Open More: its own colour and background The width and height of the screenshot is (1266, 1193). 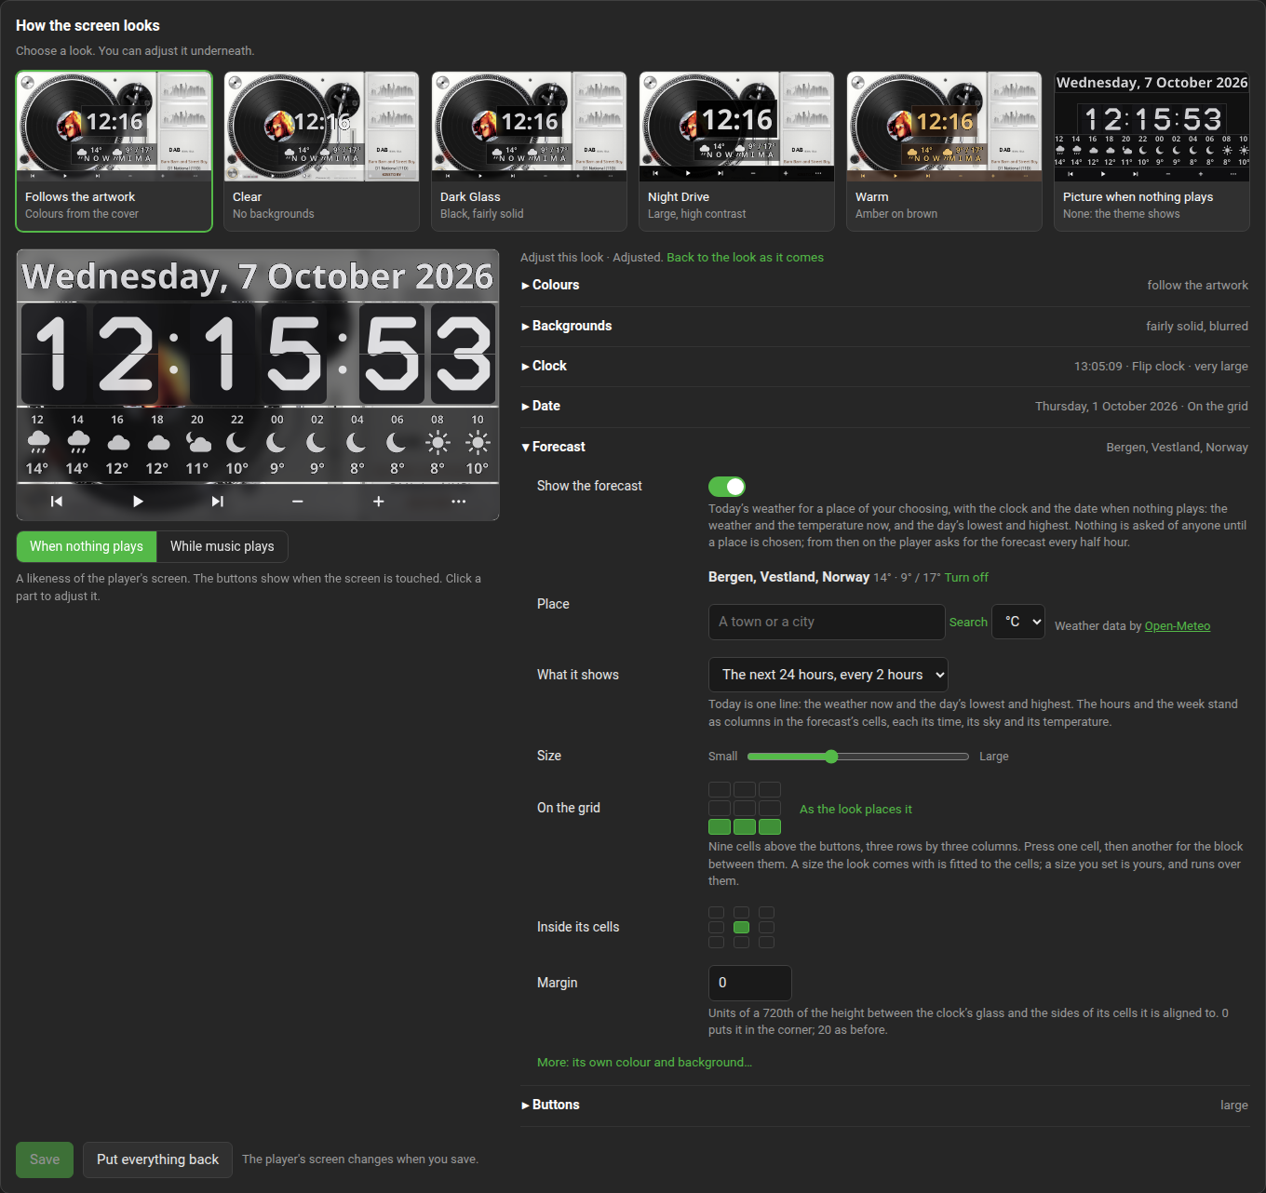click(644, 1063)
